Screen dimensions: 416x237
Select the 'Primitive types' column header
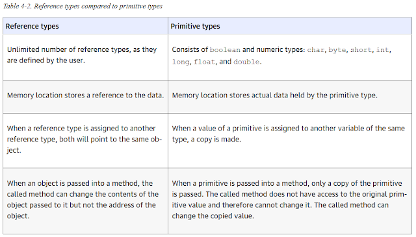[x=290, y=26]
